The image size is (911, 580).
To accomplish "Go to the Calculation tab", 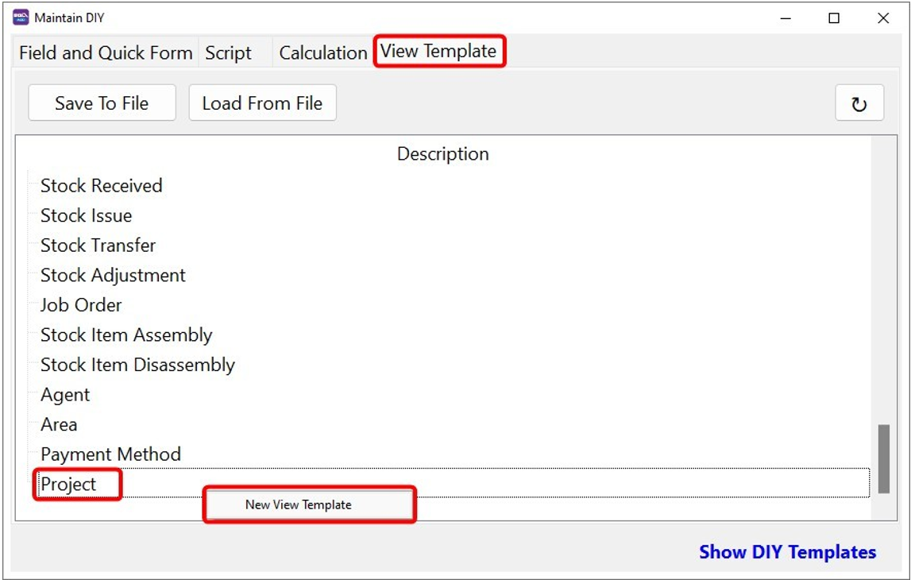I will coord(322,53).
